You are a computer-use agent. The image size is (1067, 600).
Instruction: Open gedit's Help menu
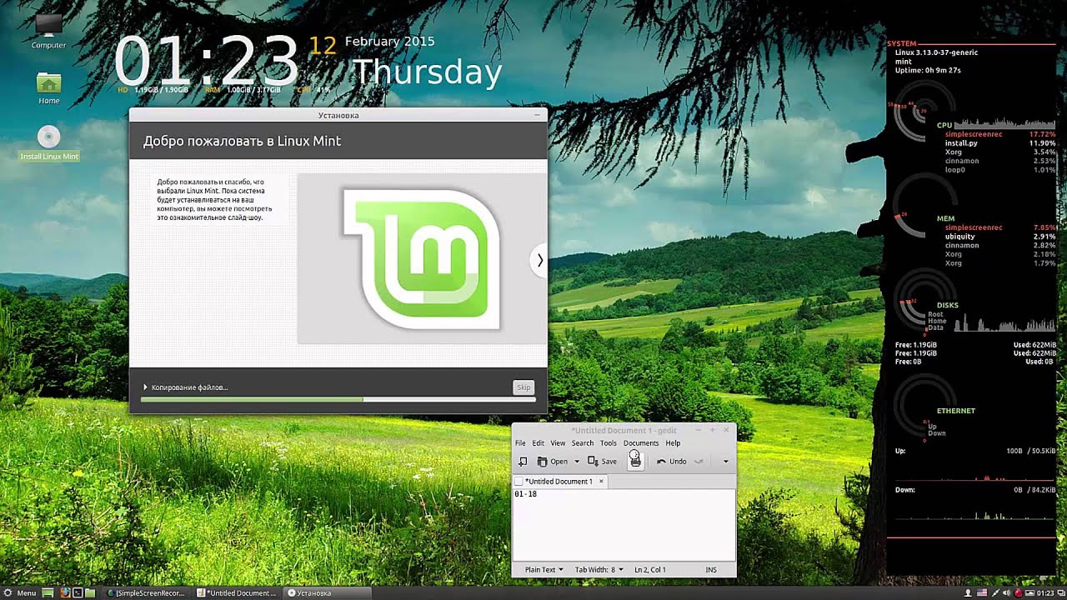pyautogui.click(x=673, y=443)
